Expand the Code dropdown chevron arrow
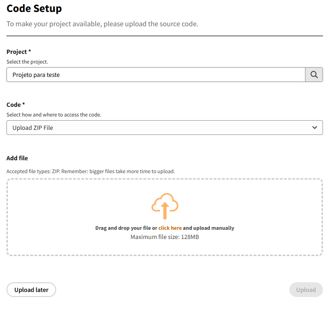The image size is (334, 309). pos(315,128)
